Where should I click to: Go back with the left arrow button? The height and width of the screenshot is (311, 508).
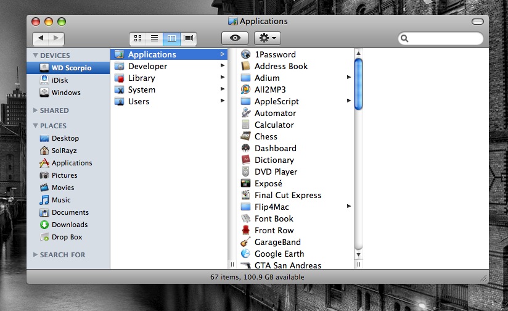[41, 38]
